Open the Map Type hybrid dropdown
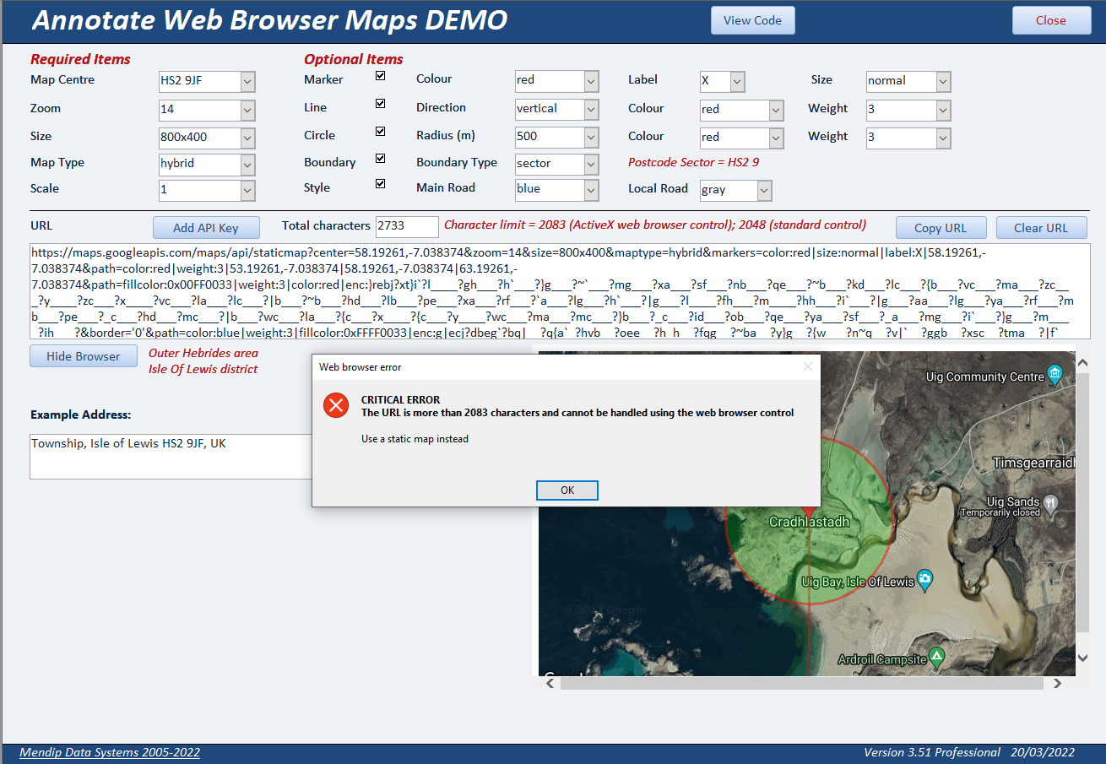 pyautogui.click(x=247, y=165)
